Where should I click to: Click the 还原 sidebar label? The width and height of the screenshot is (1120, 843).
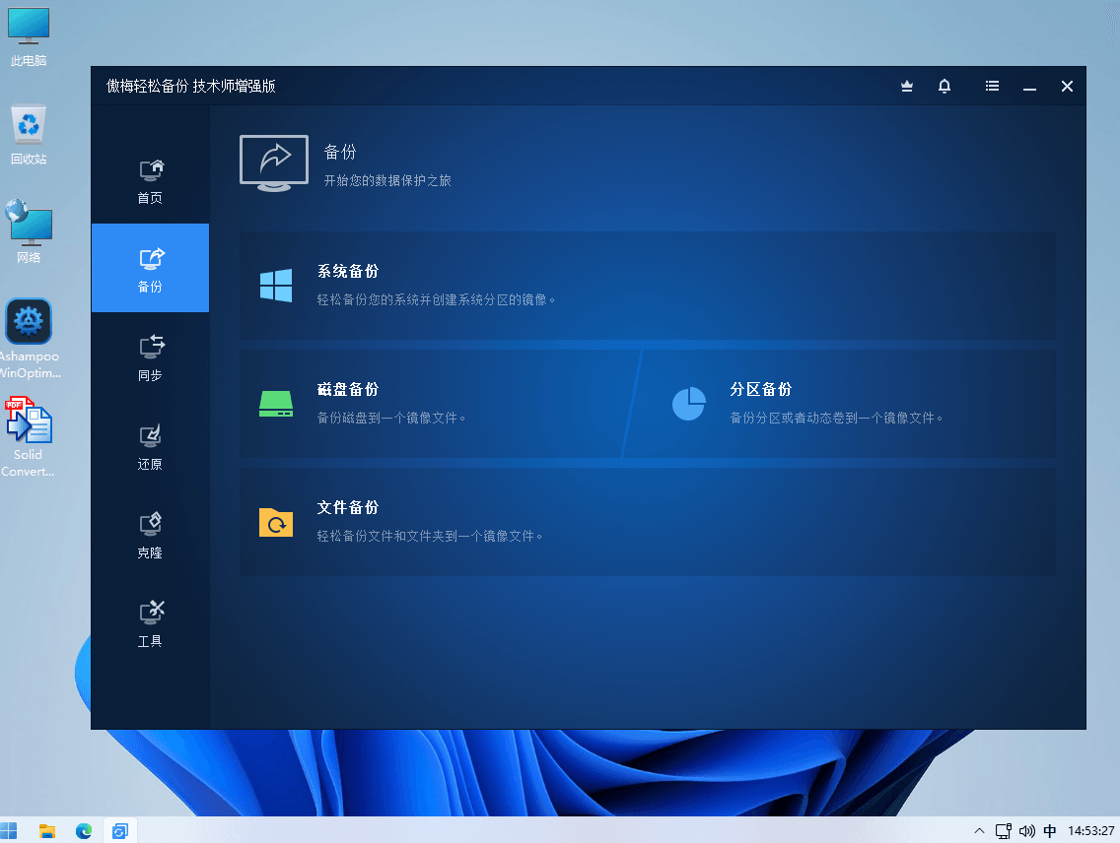tap(150, 464)
